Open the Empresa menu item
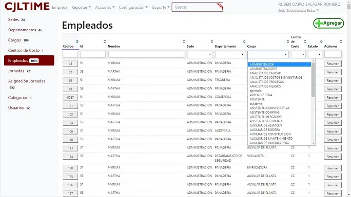 (60, 7)
